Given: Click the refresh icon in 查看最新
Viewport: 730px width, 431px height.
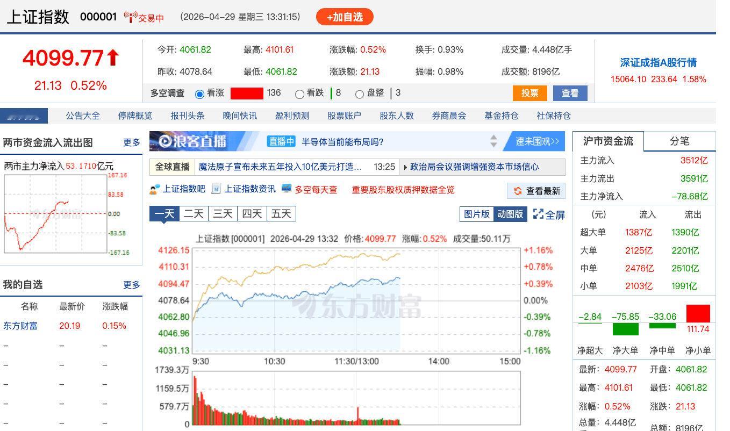Looking at the screenshot, I should (518, 191).
